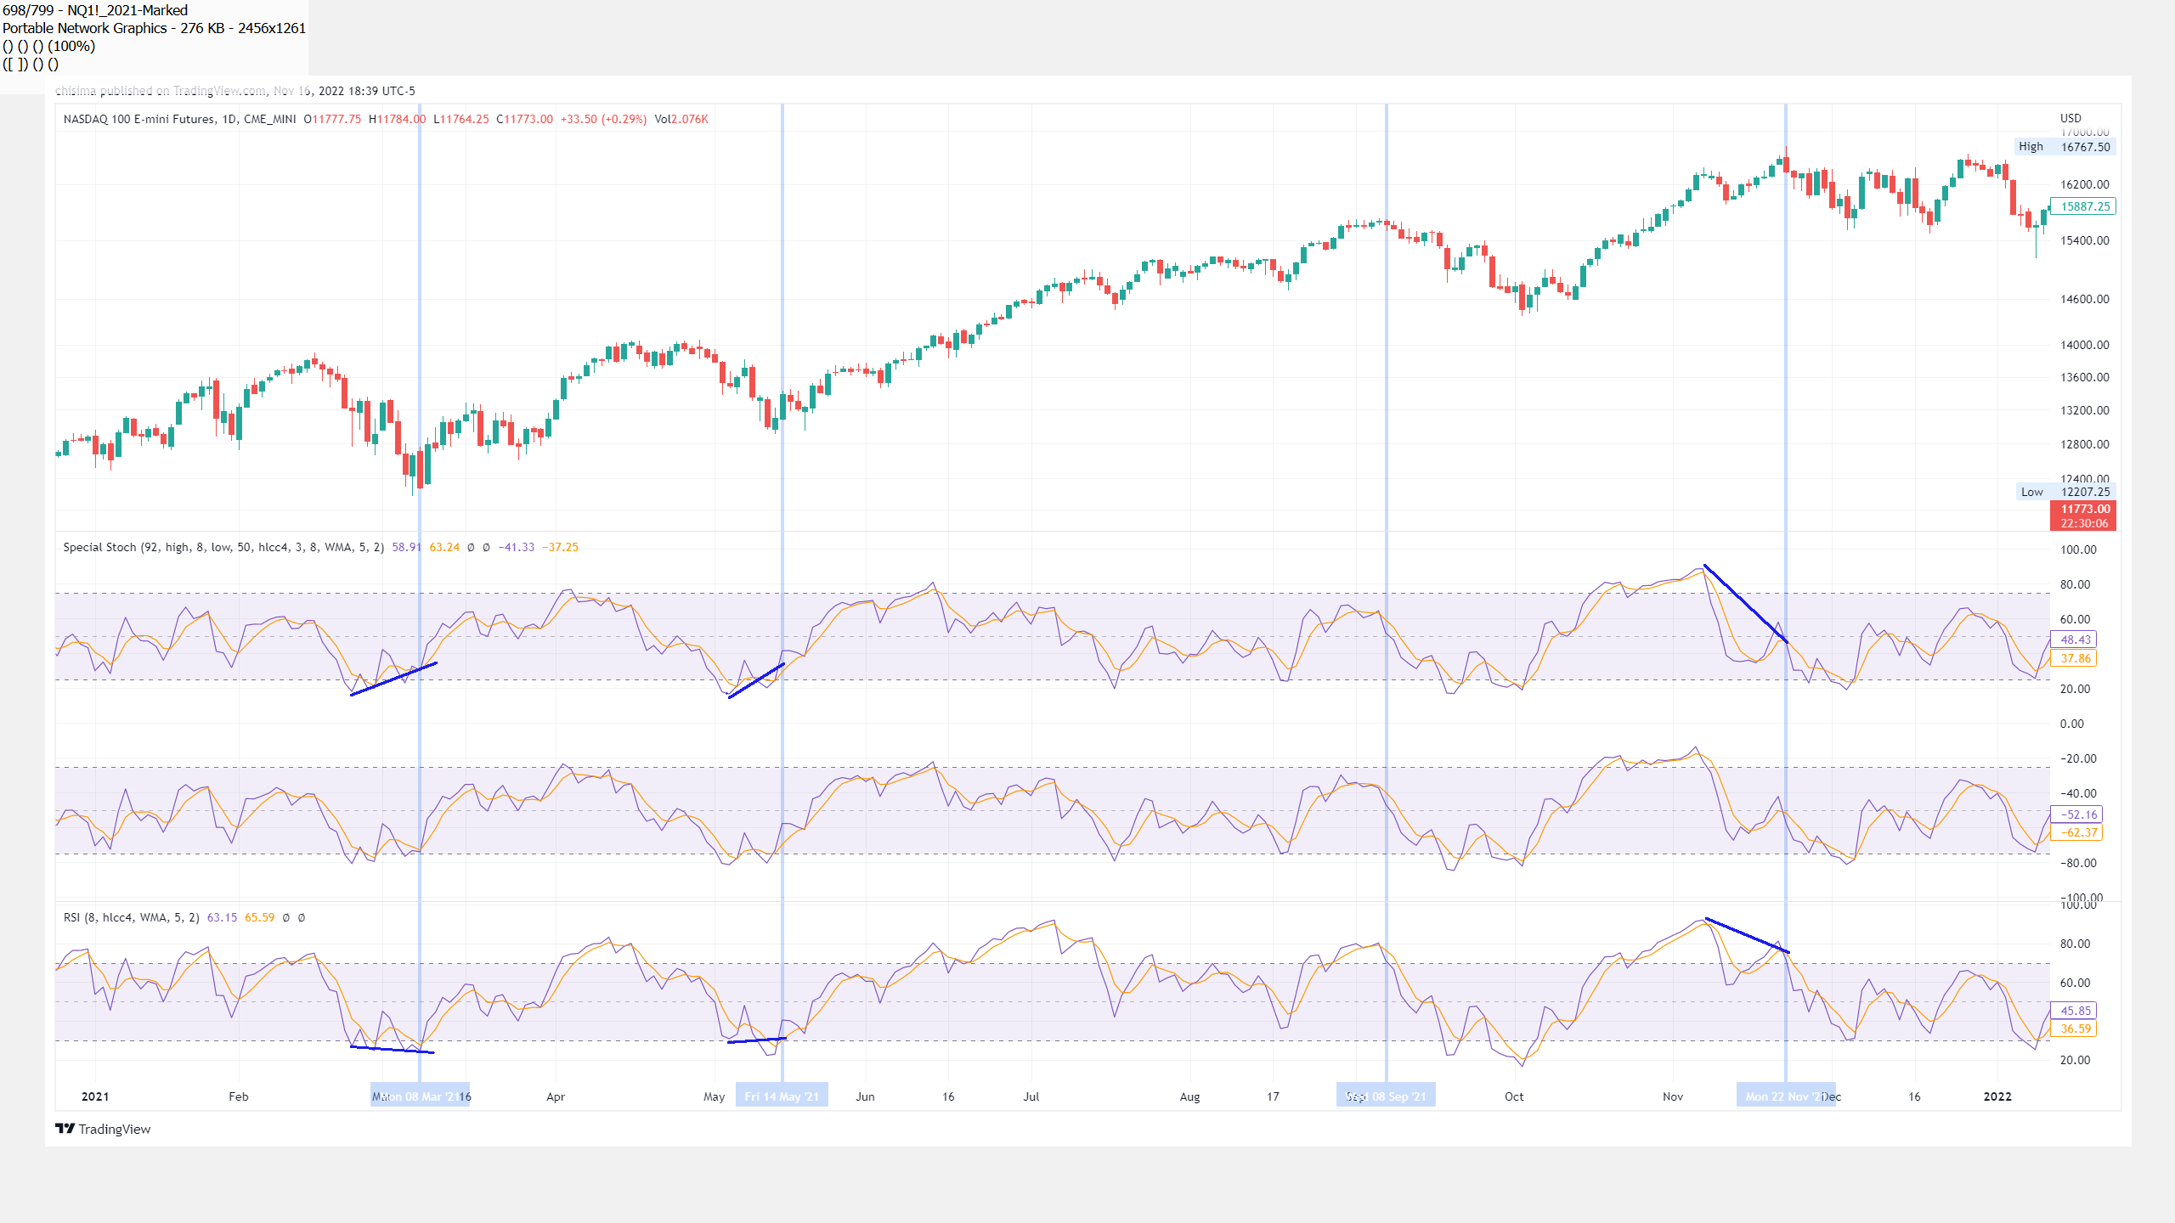Viewport: 2175px width, 1223px height.
Task: Click the Low 12207.25 price label
Action: click(2065, 492)
